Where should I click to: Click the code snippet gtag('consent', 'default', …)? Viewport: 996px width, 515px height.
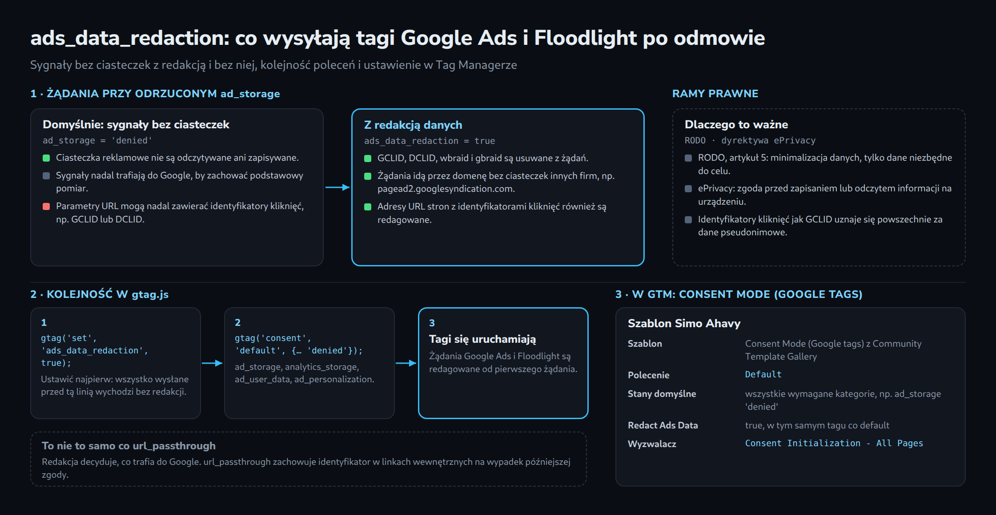tap(299, 345)
